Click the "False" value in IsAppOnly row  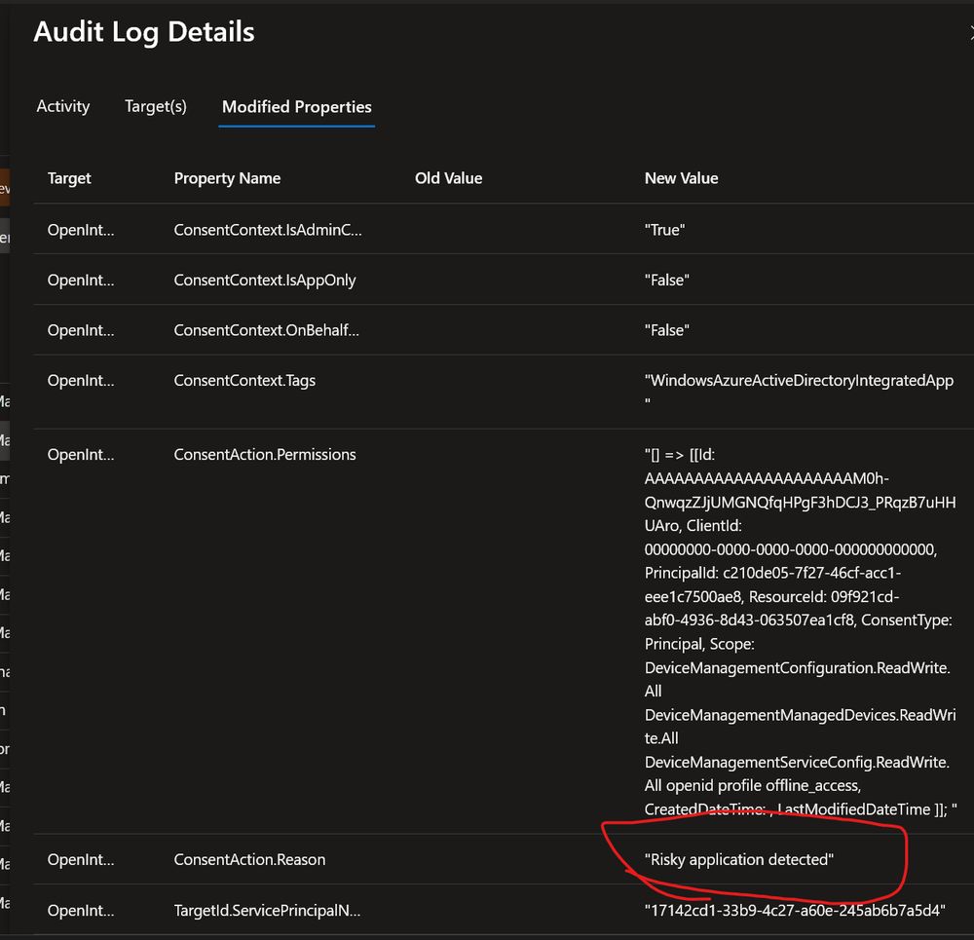click(x=666, y=281)
